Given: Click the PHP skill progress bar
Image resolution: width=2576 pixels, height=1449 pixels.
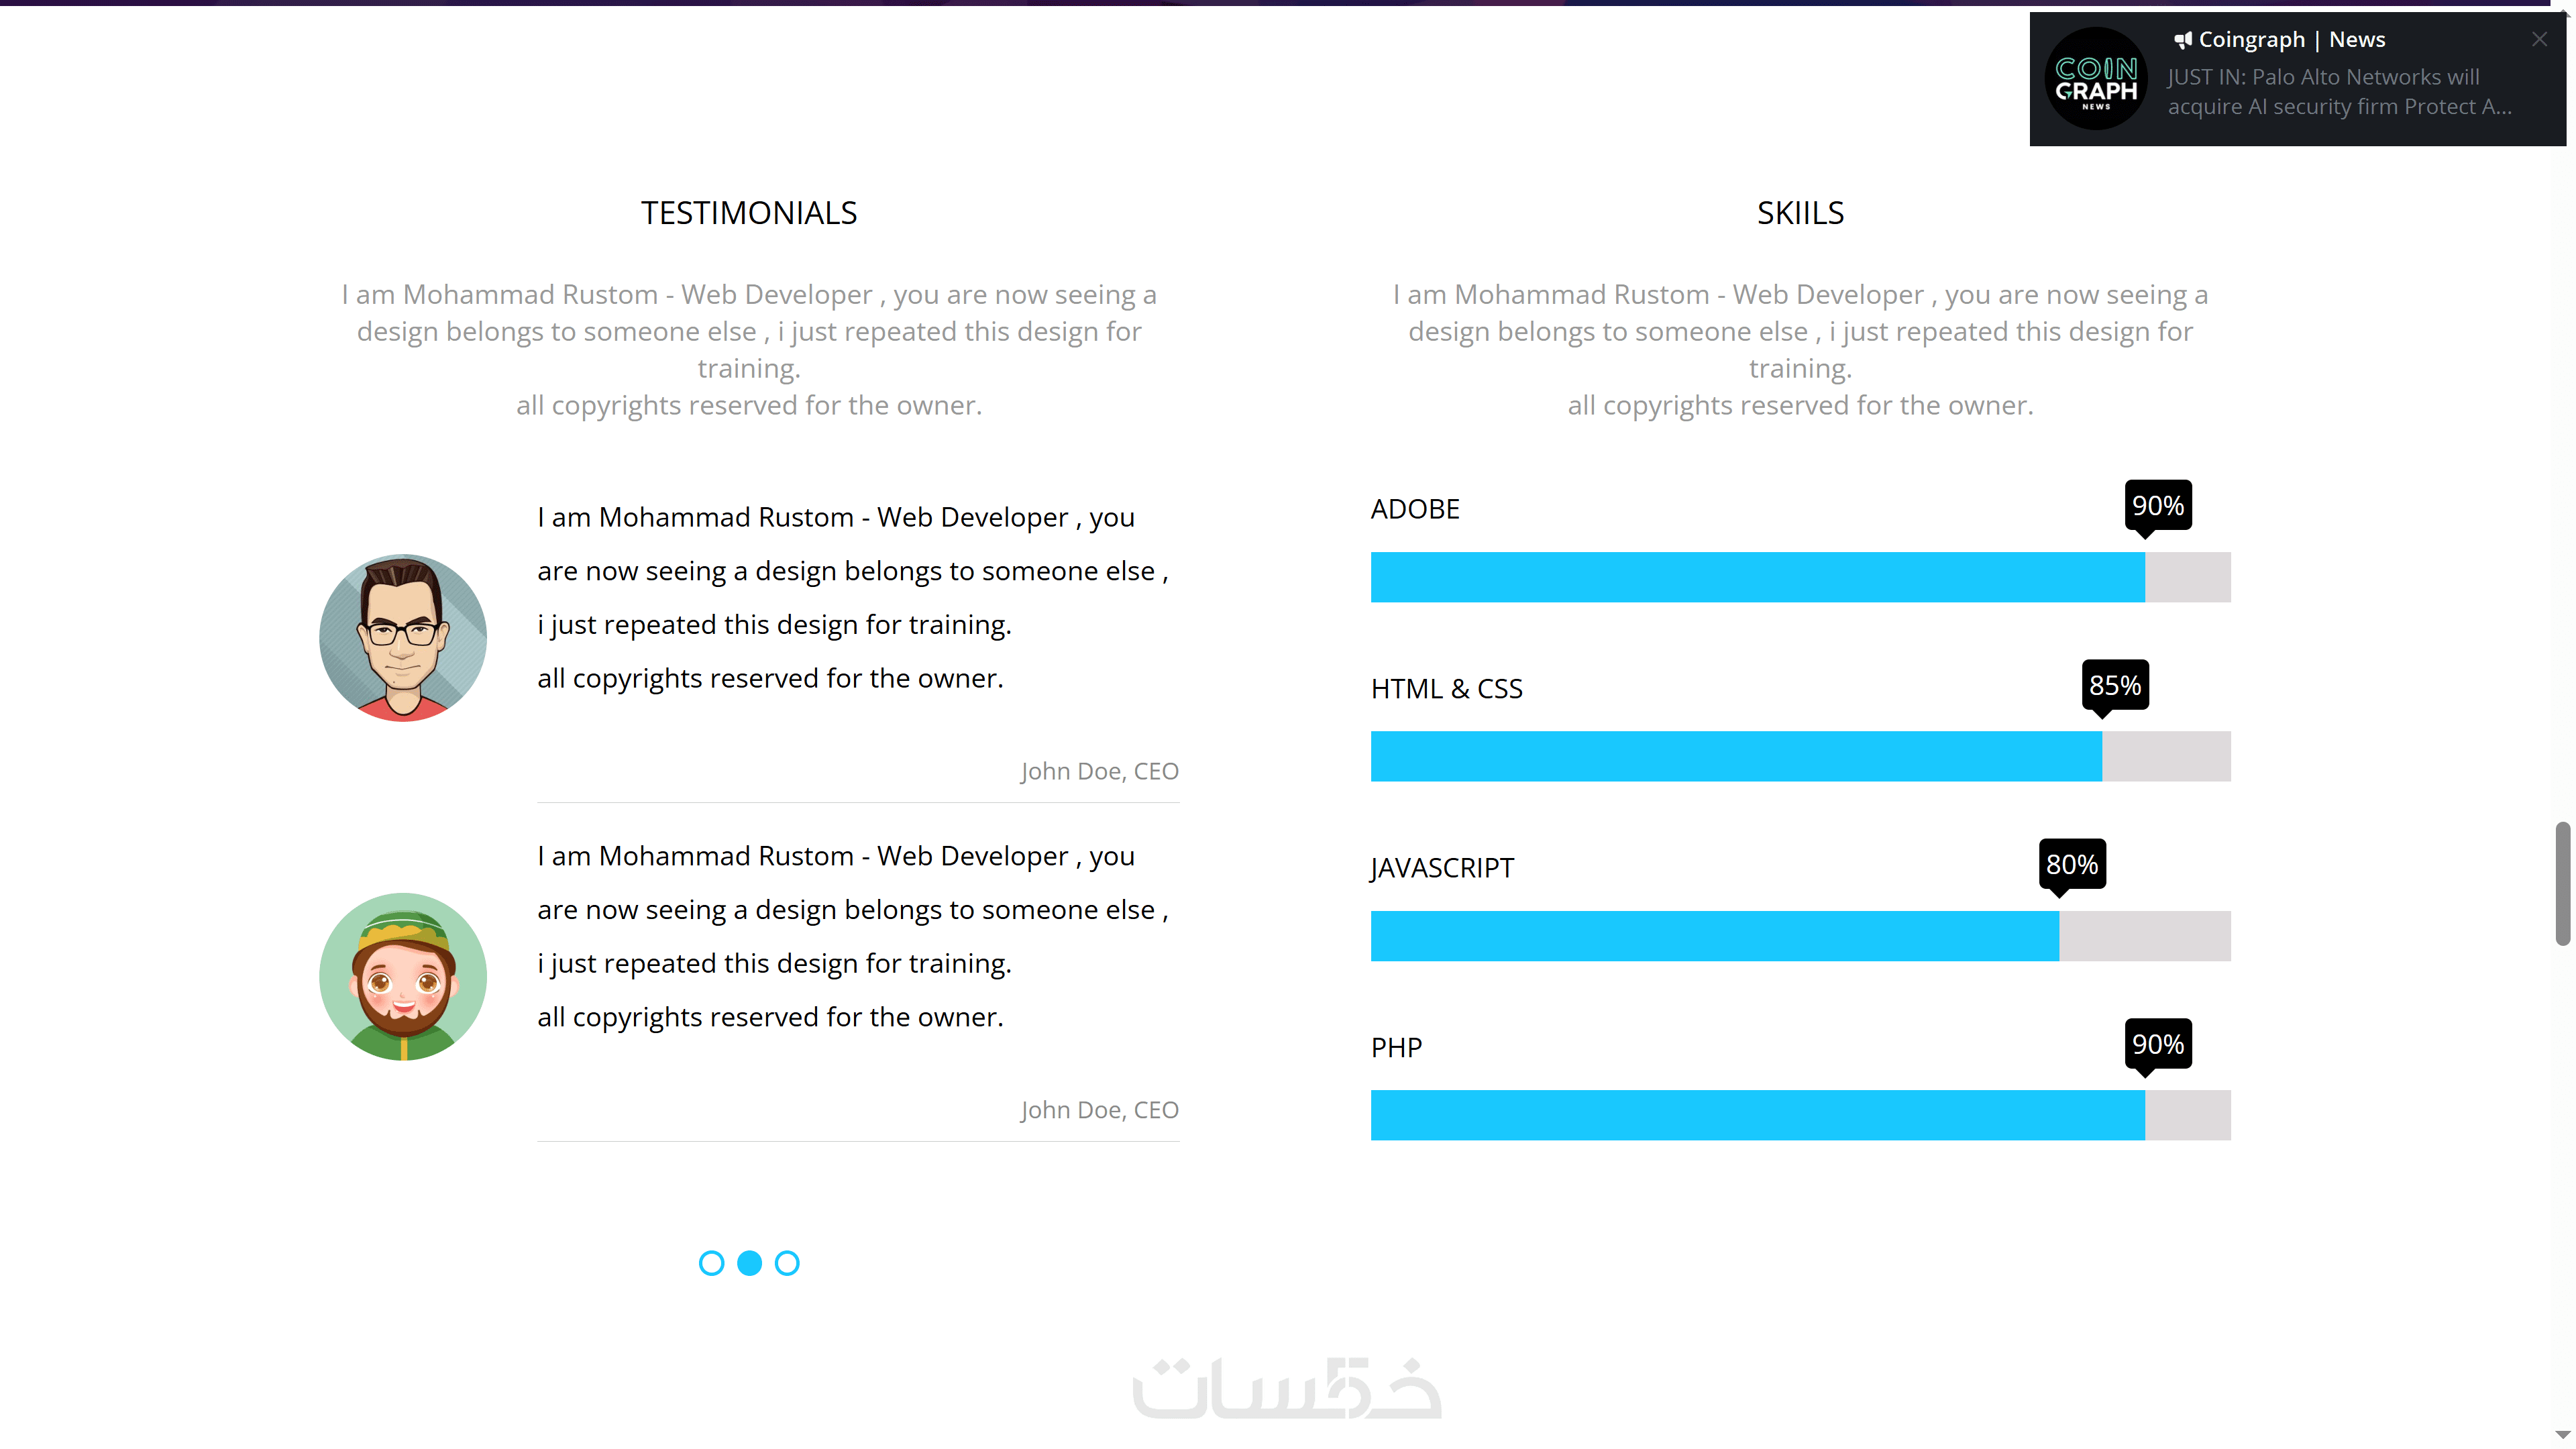Looking at the screenshot, I should coord(1799,1115).
